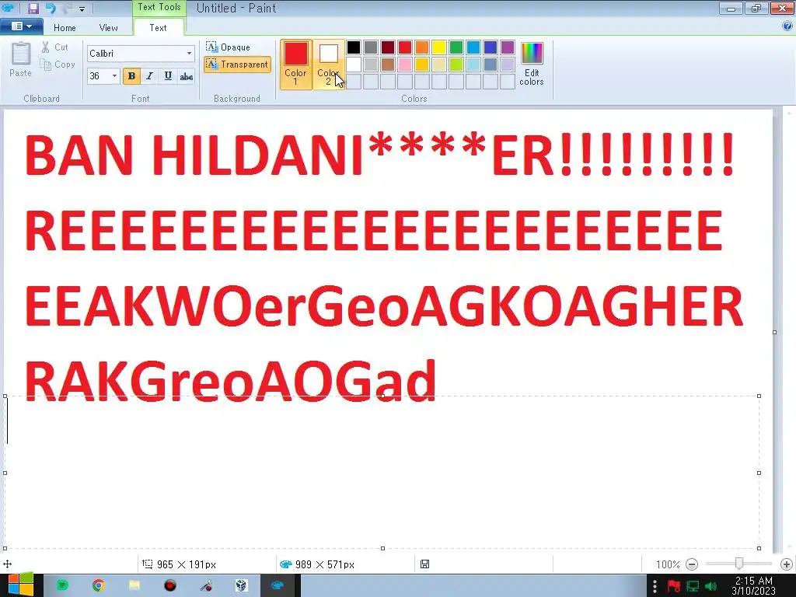This screenshot has height=597, width=796.
Task: Click the disk save-size status bar icon
Action: click(x=425, y=564)
